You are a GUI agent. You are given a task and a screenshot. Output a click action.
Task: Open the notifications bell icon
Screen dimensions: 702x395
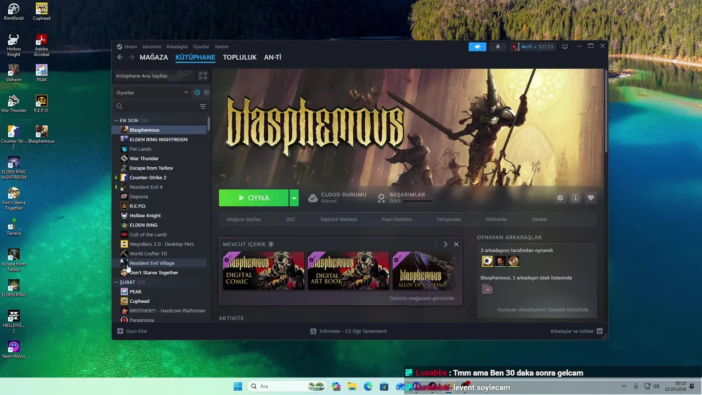click(498, 47)
